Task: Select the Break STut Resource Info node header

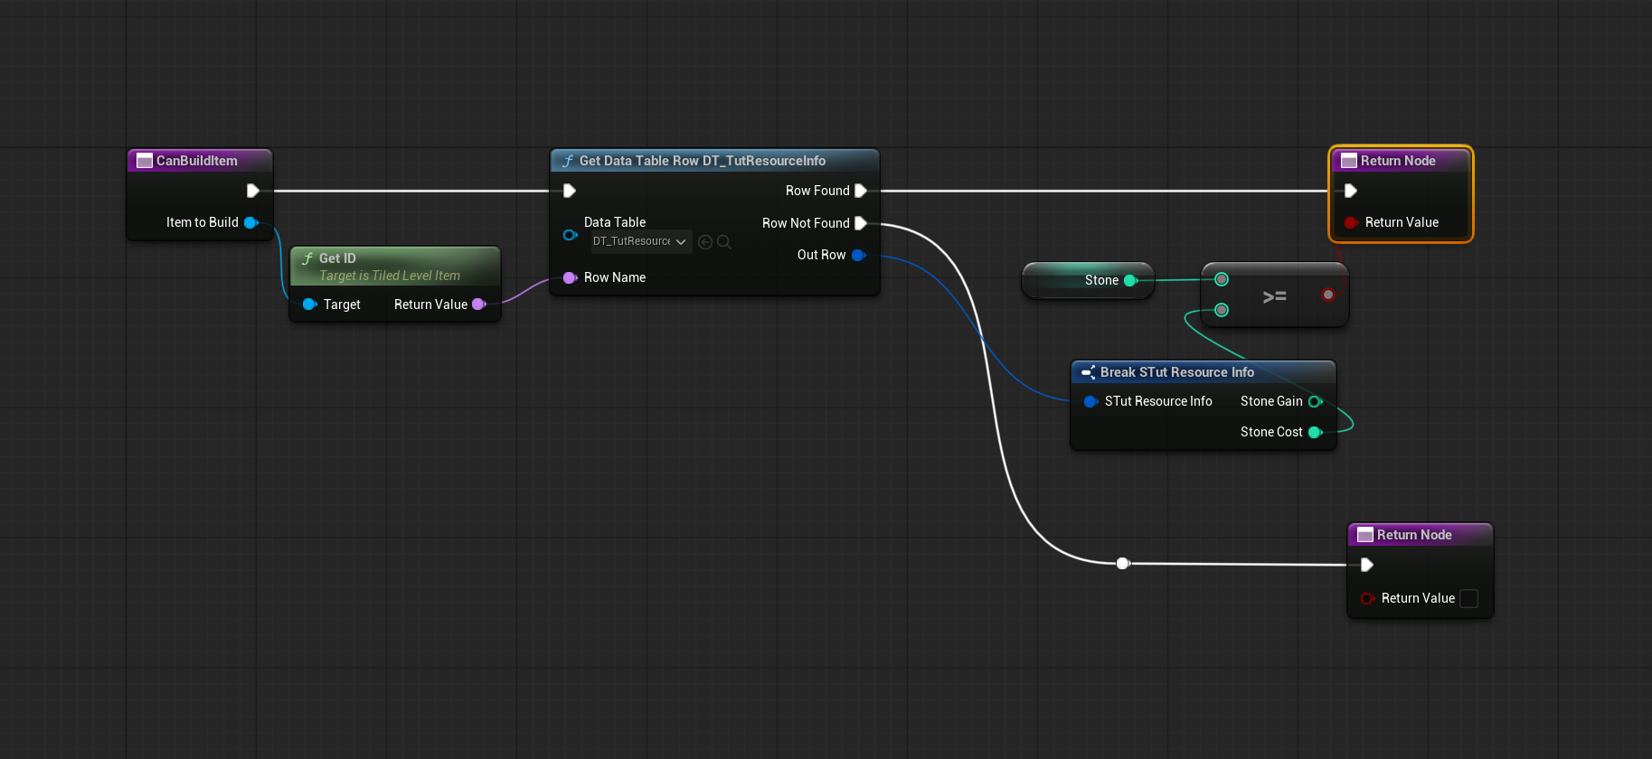Action: coord(1176,372)
